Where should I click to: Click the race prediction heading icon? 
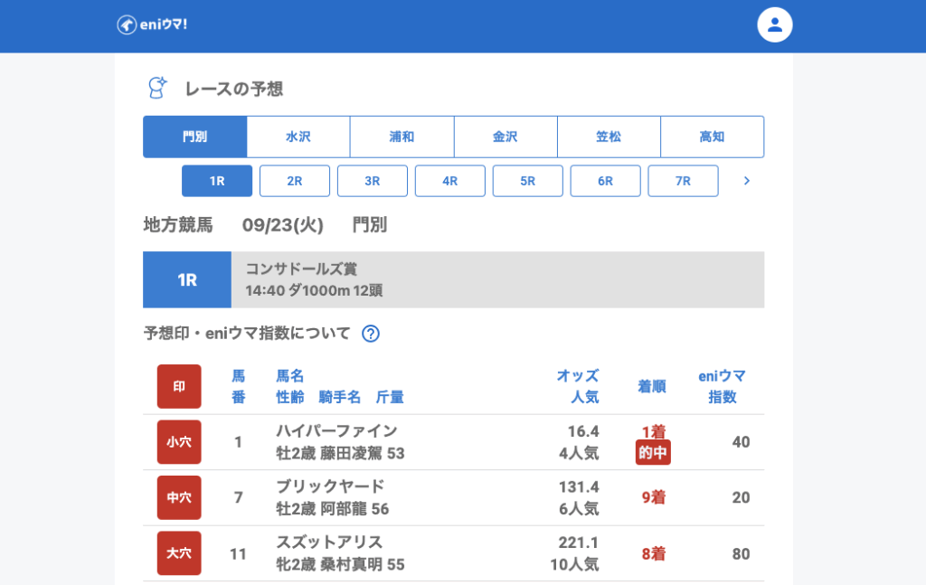(157, 88)
